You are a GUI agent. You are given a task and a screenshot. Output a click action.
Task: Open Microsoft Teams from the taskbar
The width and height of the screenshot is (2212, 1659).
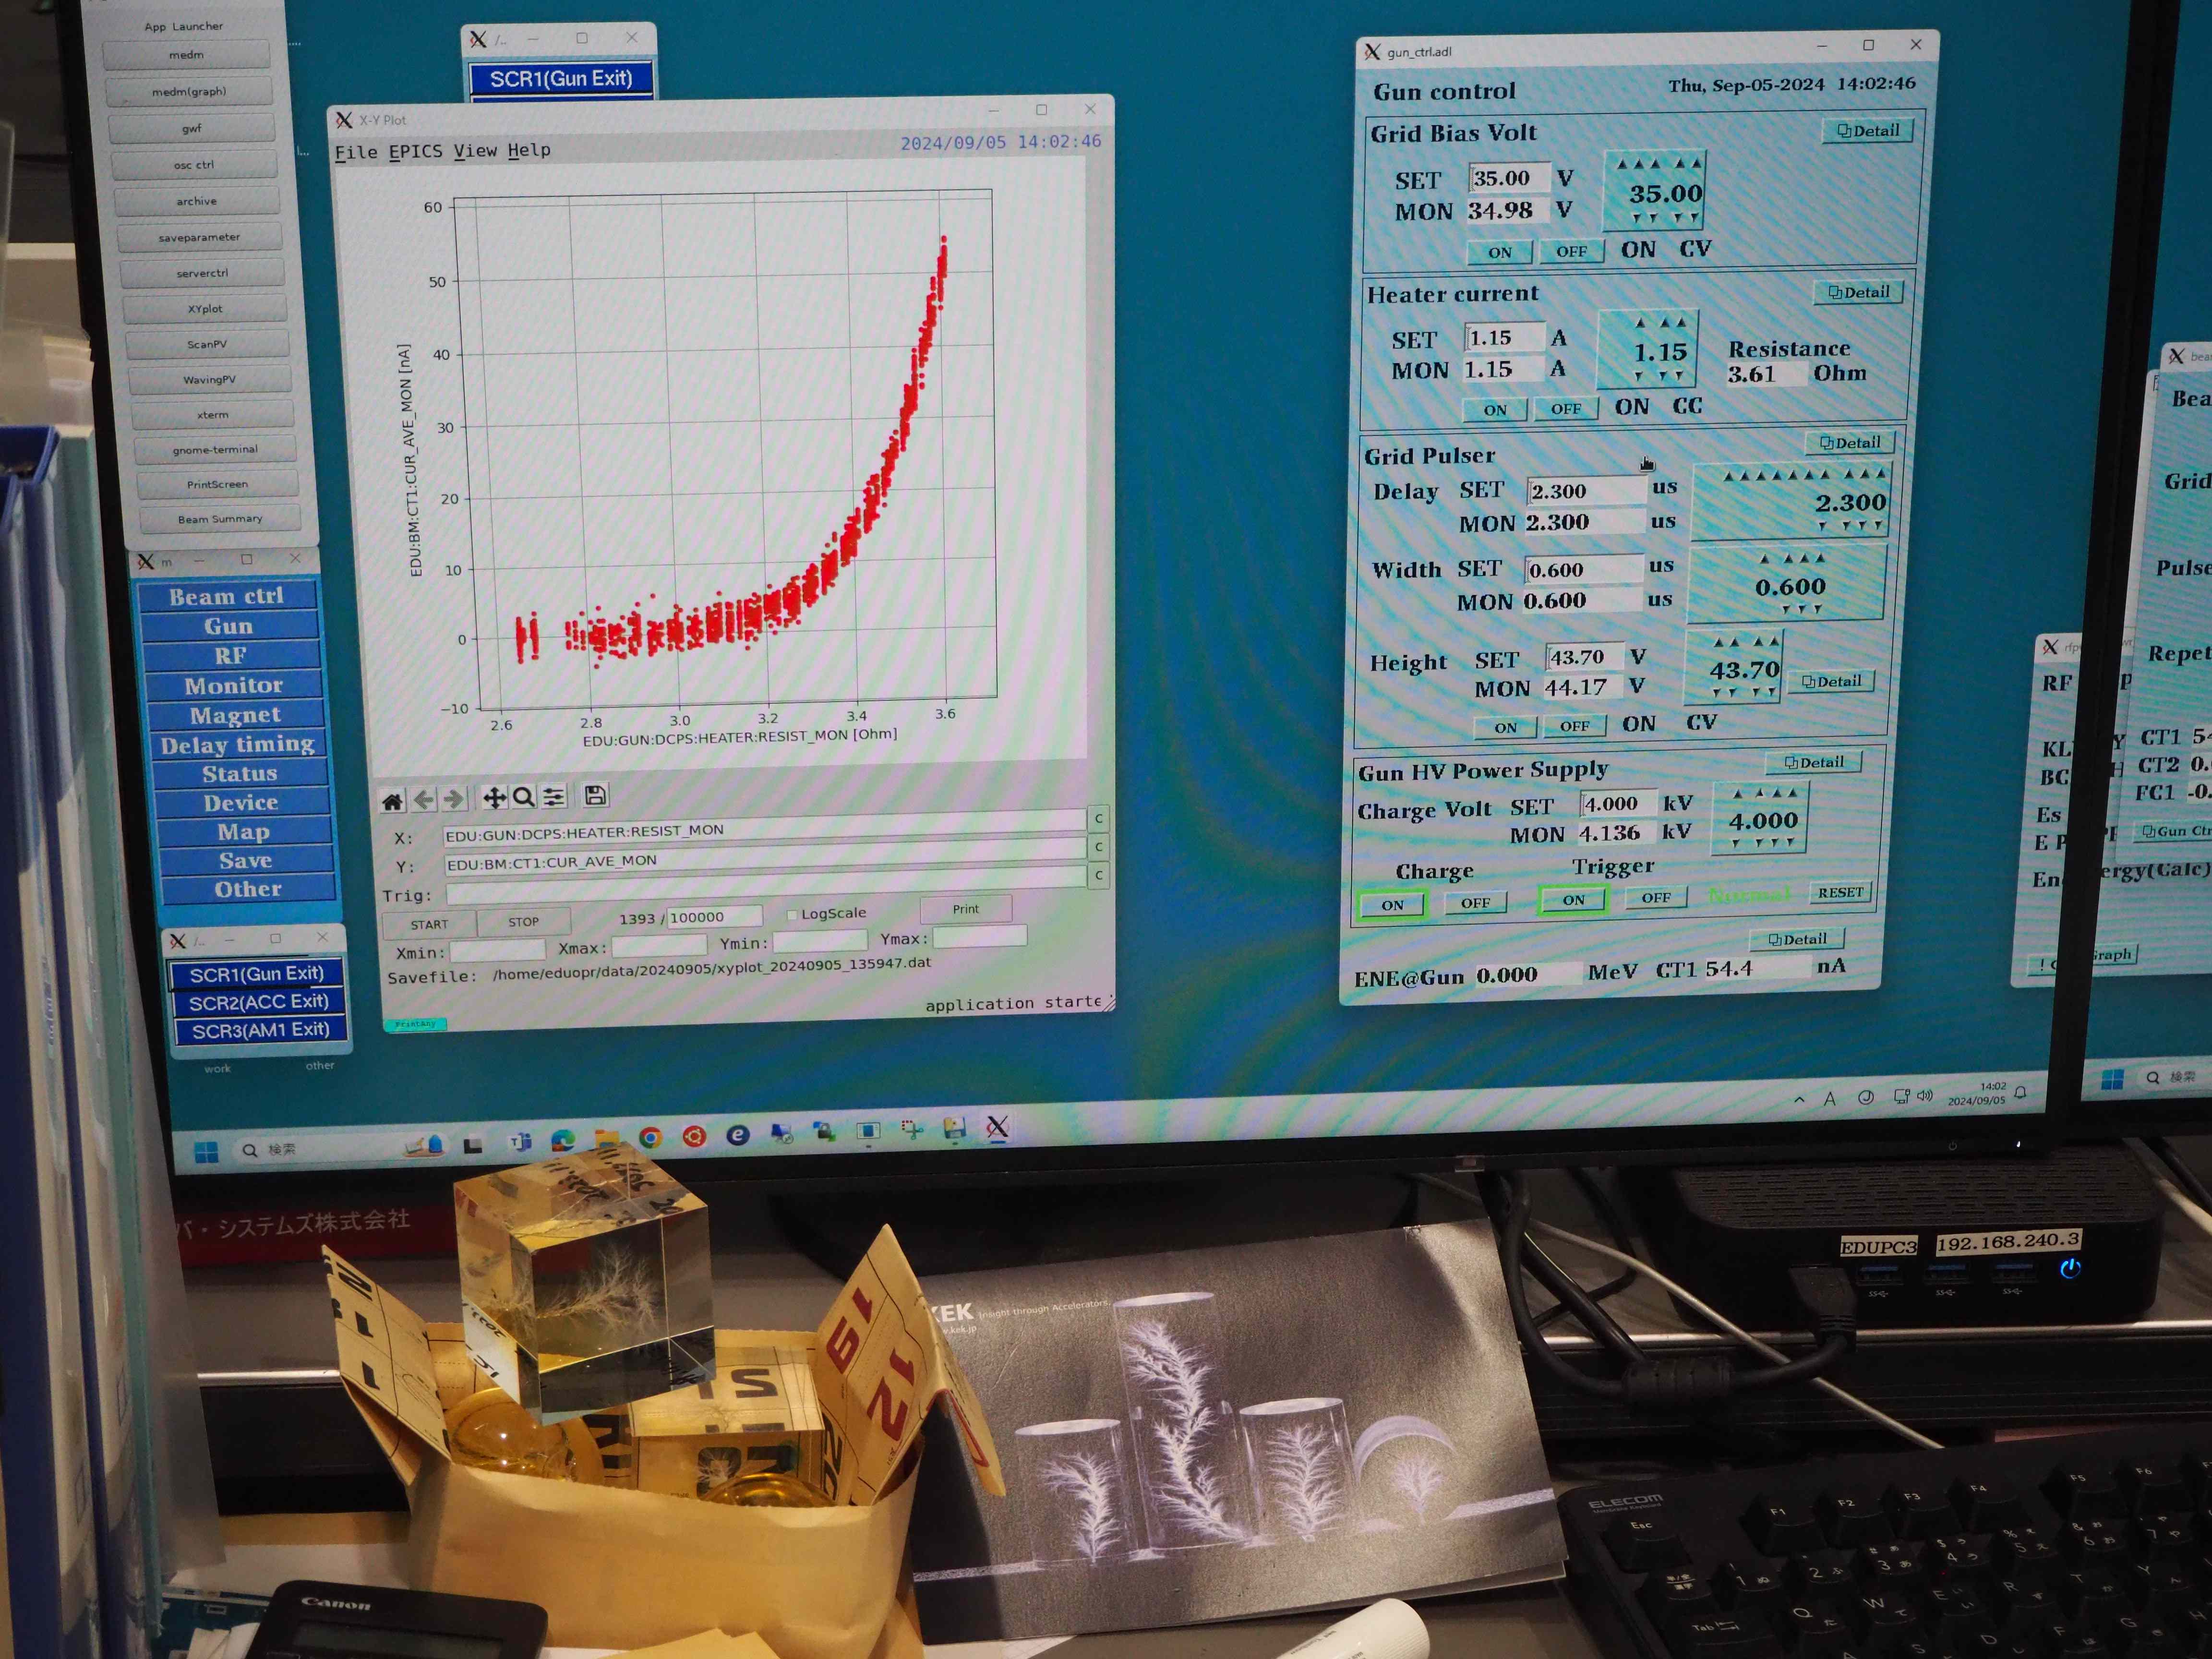click(520, 1142)
